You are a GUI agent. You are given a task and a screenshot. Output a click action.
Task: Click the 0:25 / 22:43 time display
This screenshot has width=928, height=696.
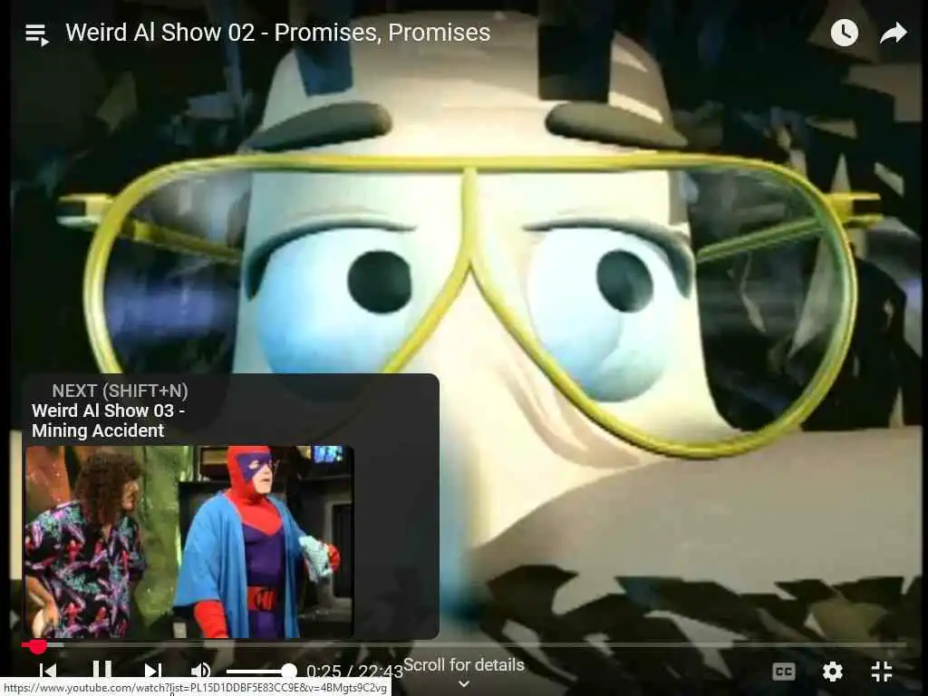pos(354,672)
